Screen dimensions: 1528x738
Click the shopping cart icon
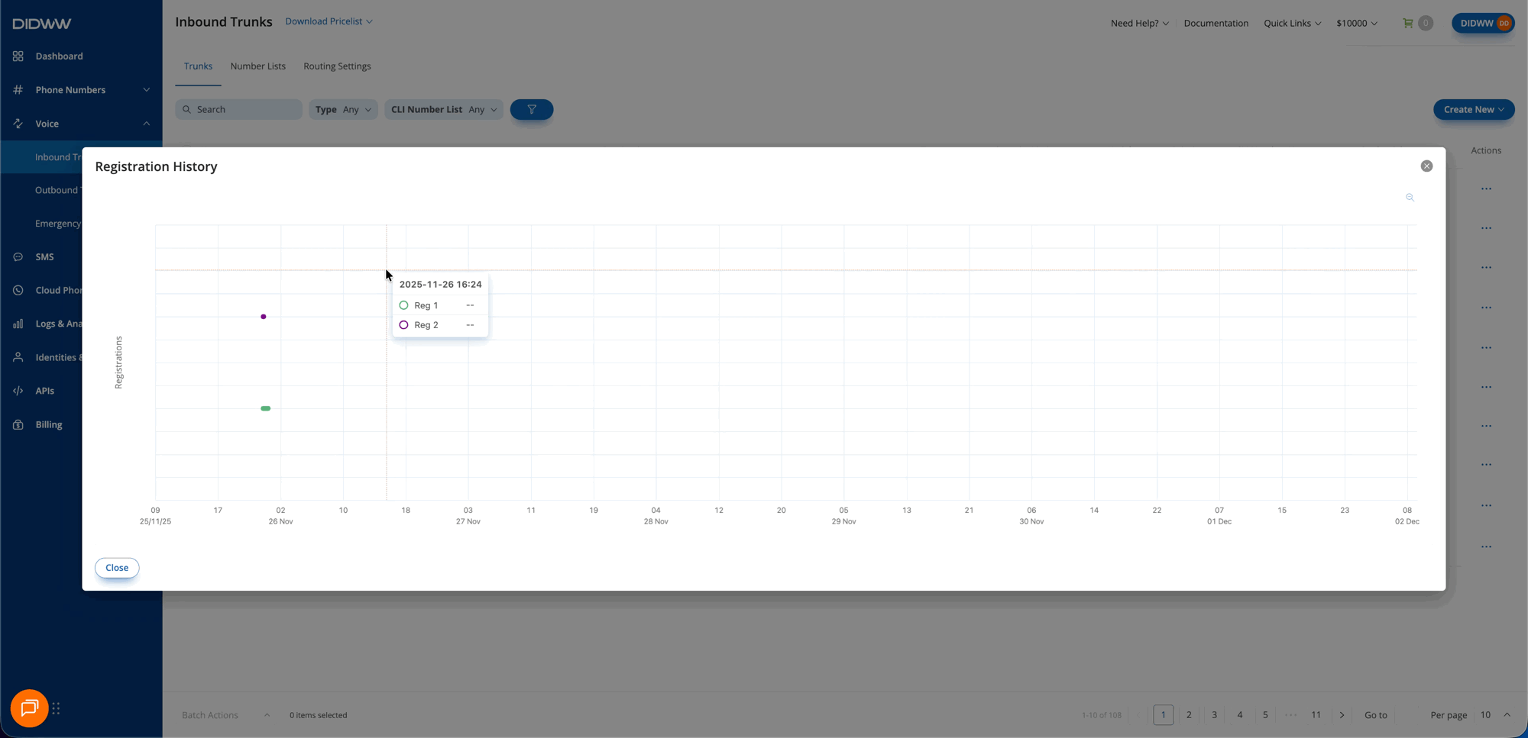1407,23
